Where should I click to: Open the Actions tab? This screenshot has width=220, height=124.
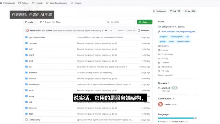click(x=23, y=3)
